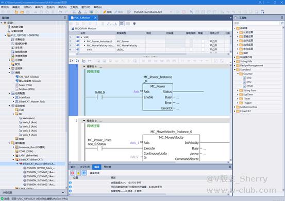This screenshot has height=201, width=285.
Task: Select Motion (PRG) in project tree
Action: click(x=27, y=89)
